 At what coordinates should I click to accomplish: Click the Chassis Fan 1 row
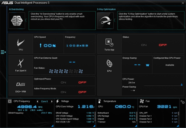[158, 116]
